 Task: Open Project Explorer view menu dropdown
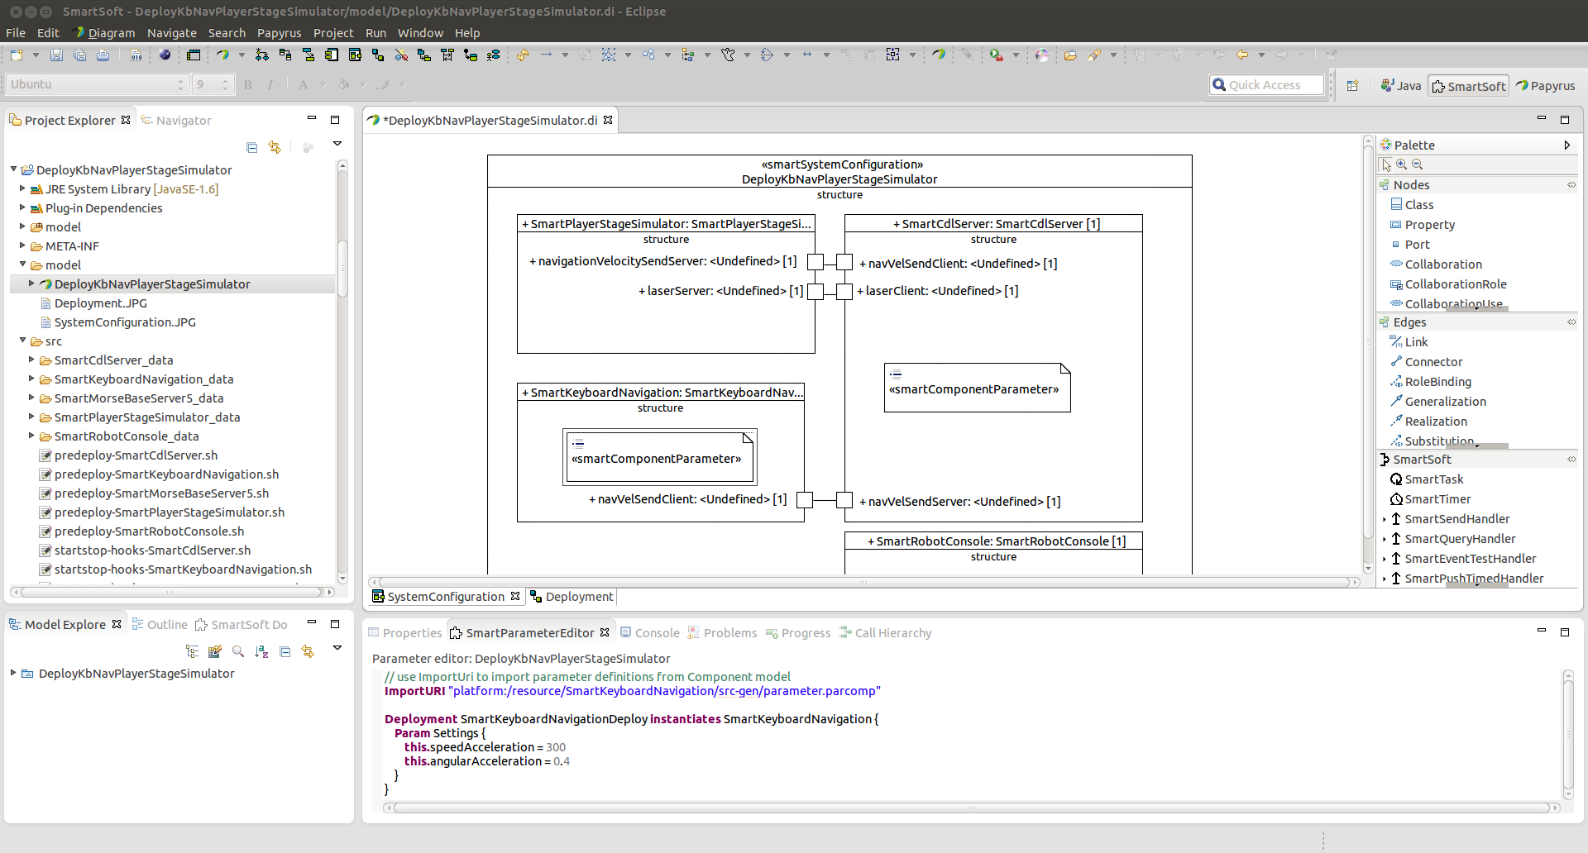pos(337,145)
